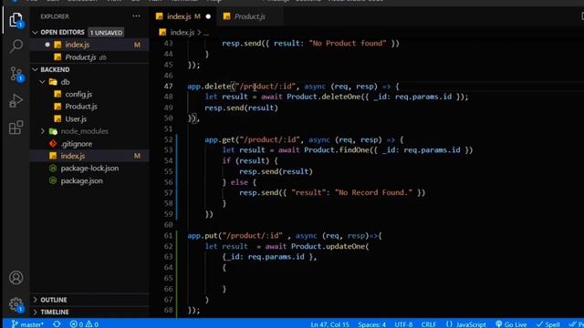Open index.js from Open Editors list
The image size is (584, 328).
point(89,45)
